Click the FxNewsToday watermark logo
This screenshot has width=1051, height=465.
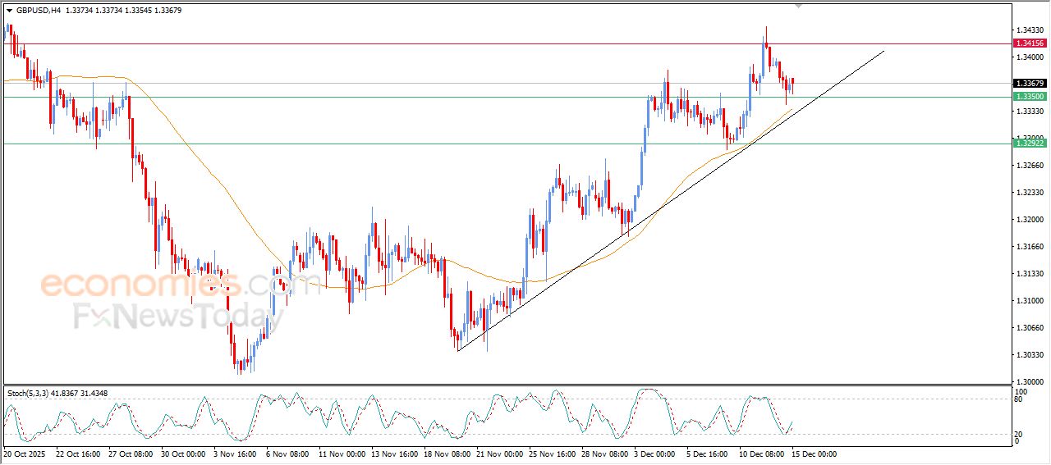[x=171, y=317]
